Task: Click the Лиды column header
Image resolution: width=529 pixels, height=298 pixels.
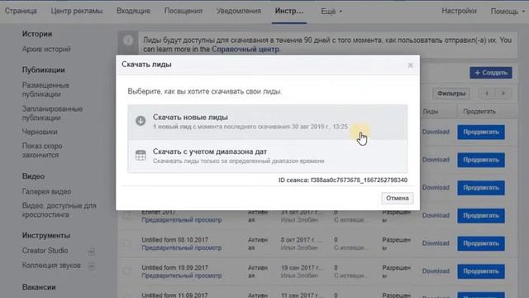Action: click(431, 112)
